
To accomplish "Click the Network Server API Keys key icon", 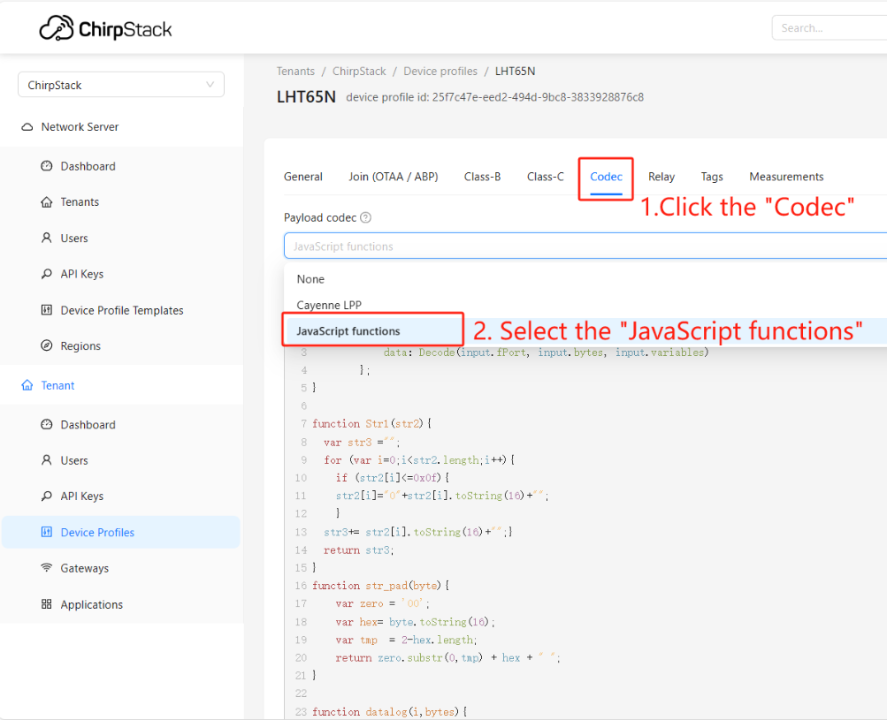I will (46, 274).
